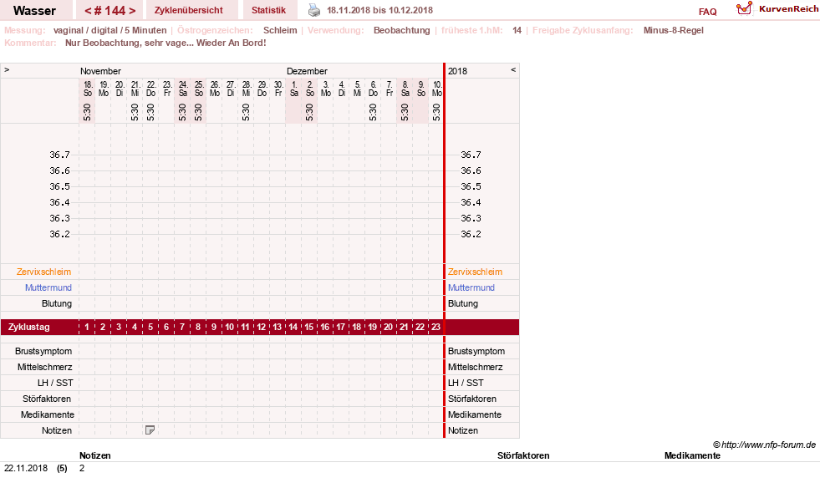The height and width of the screenshot is (488, 820).
Task: Click the November month label
Action: tap(100, 71)
